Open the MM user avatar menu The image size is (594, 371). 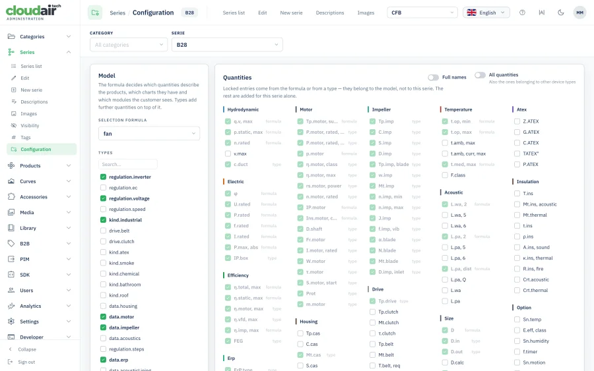pos(580,13)
